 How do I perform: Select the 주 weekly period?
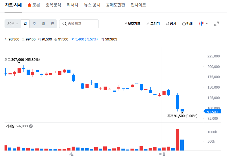(34, 24)
